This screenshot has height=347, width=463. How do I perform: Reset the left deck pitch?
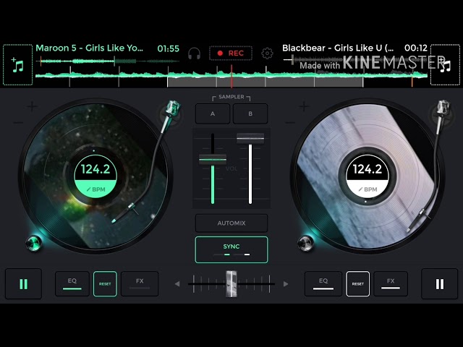(x=105, y=283)
